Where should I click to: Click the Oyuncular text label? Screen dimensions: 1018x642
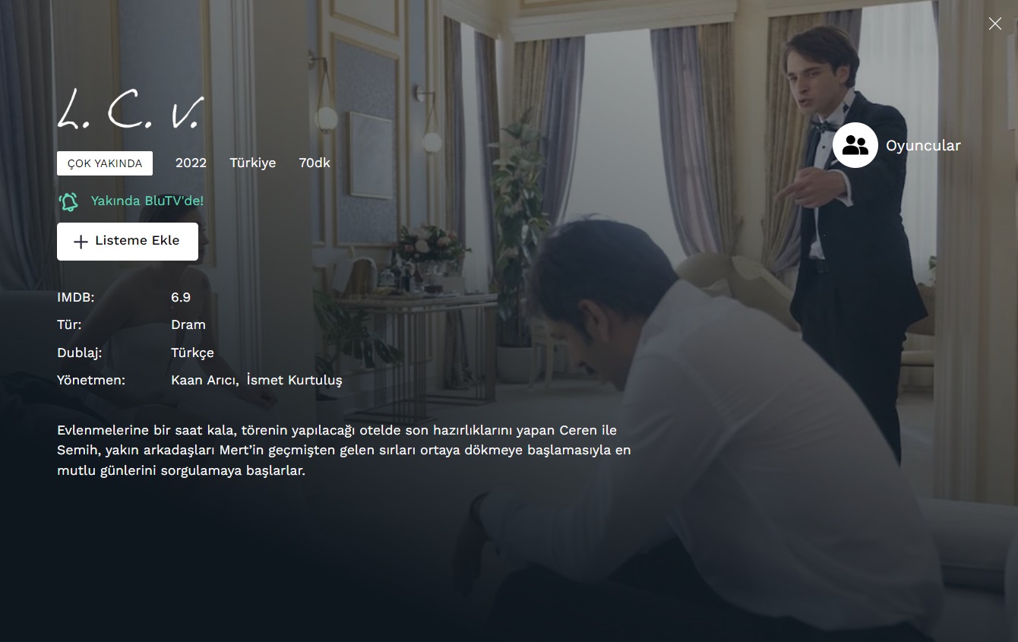[x=923, y=145]
